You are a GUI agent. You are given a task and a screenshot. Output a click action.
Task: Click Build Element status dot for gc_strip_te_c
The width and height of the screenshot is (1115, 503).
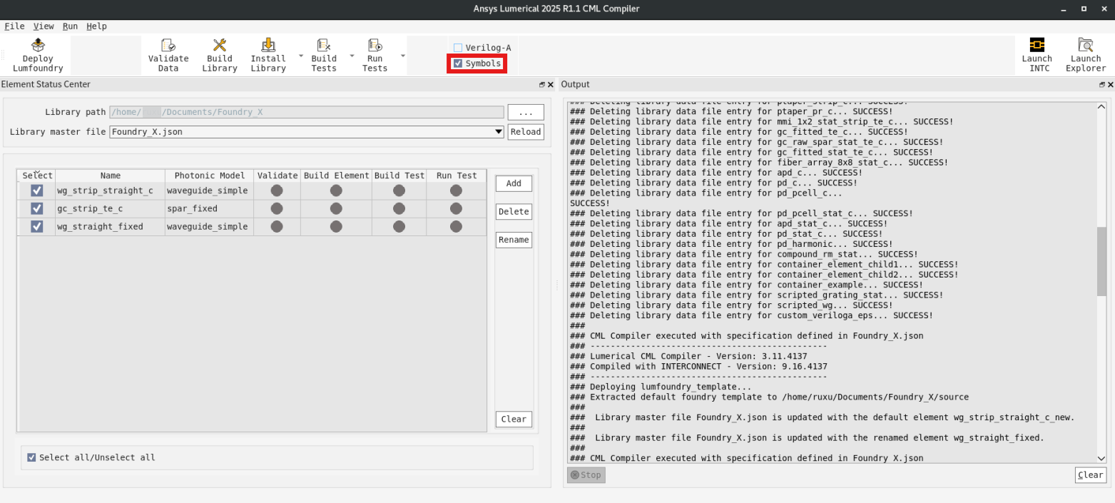pos(336,208)
